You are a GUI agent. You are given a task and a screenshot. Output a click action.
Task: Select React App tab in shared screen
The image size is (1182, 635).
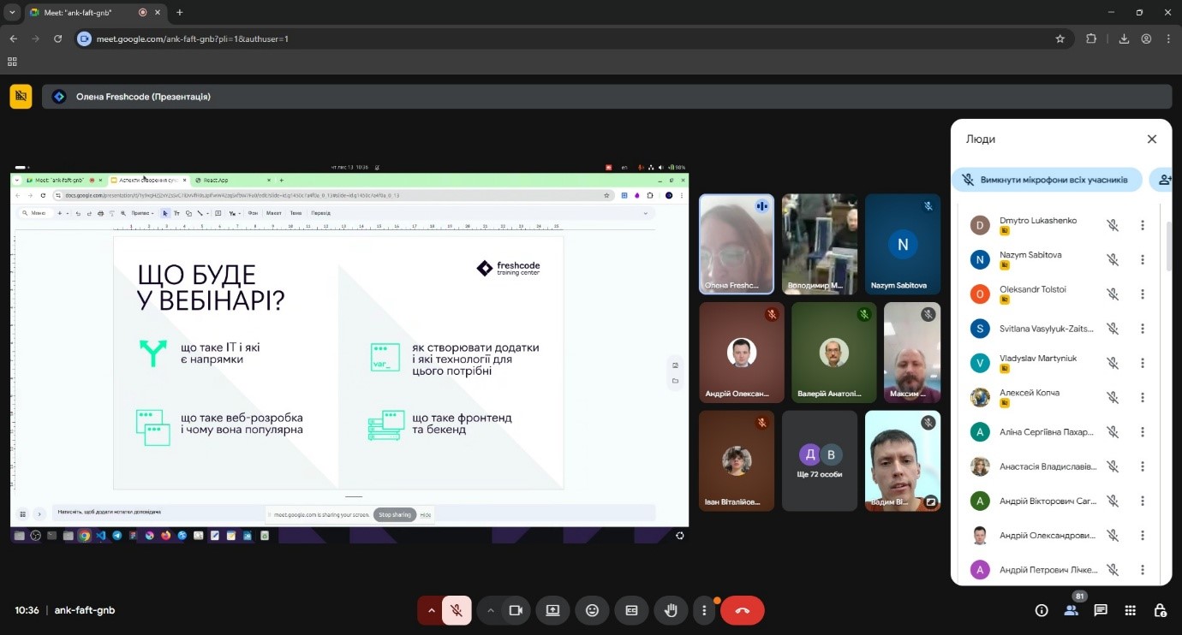230,180
